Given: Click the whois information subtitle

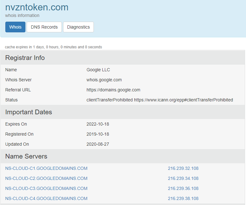Looking at the screenshot, I should pos(22,15).
